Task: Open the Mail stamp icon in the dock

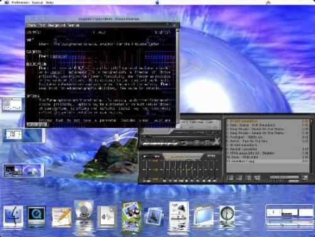Action: [x=154, y=217]
